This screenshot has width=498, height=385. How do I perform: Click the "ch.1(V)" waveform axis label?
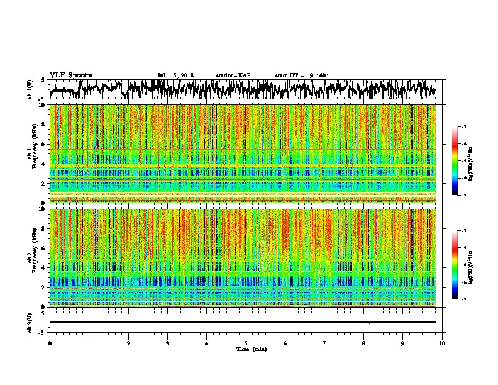pyautogui.click(x=30, y=89)
